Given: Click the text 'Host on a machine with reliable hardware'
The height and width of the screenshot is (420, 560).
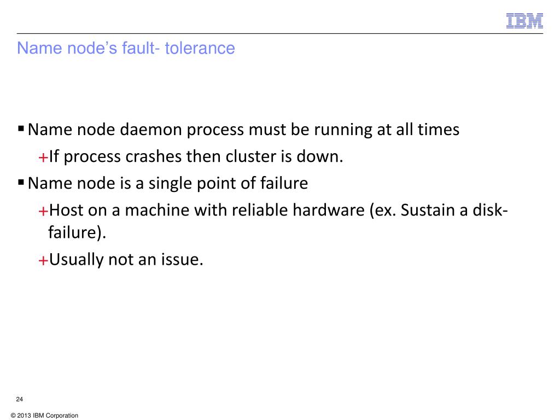Looking at the screenshot, I should (x=207, y=210).
